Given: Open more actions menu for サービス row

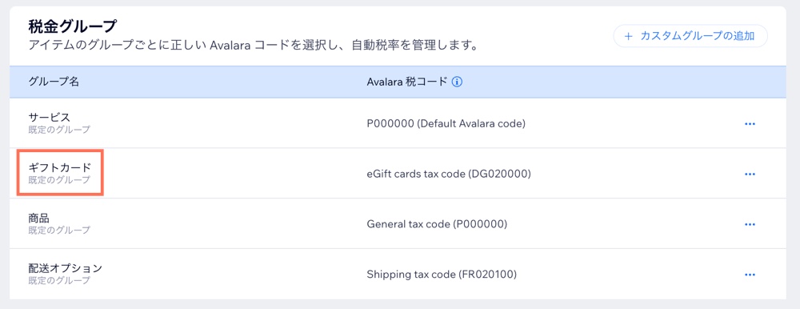Looking at the screenshot, I should tap(750, 123).
